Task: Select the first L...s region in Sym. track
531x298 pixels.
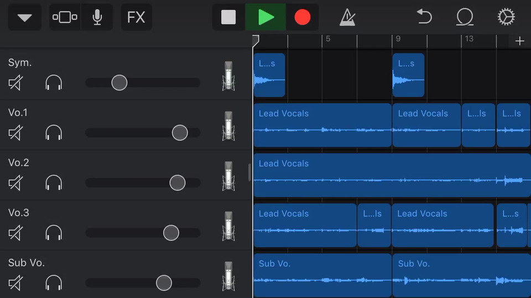Action: point(269,75)
